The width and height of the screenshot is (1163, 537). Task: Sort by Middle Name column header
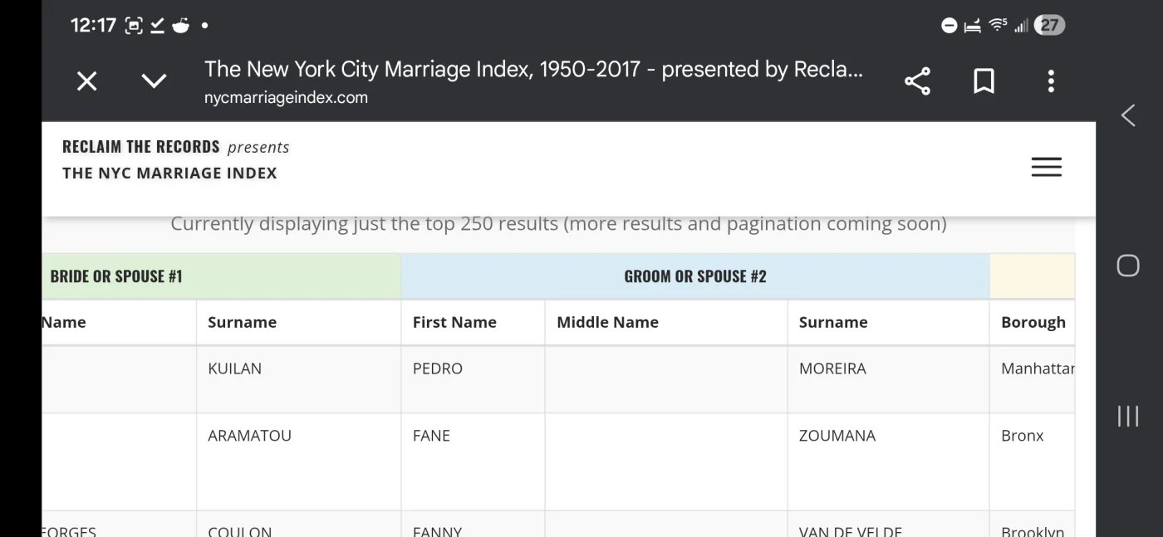point(607,322)
